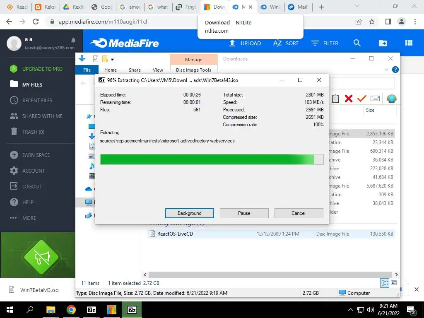This screenshot has height=318, width=424.
Task: Close the Chrome downloads bar
Action: pos(417,289)
